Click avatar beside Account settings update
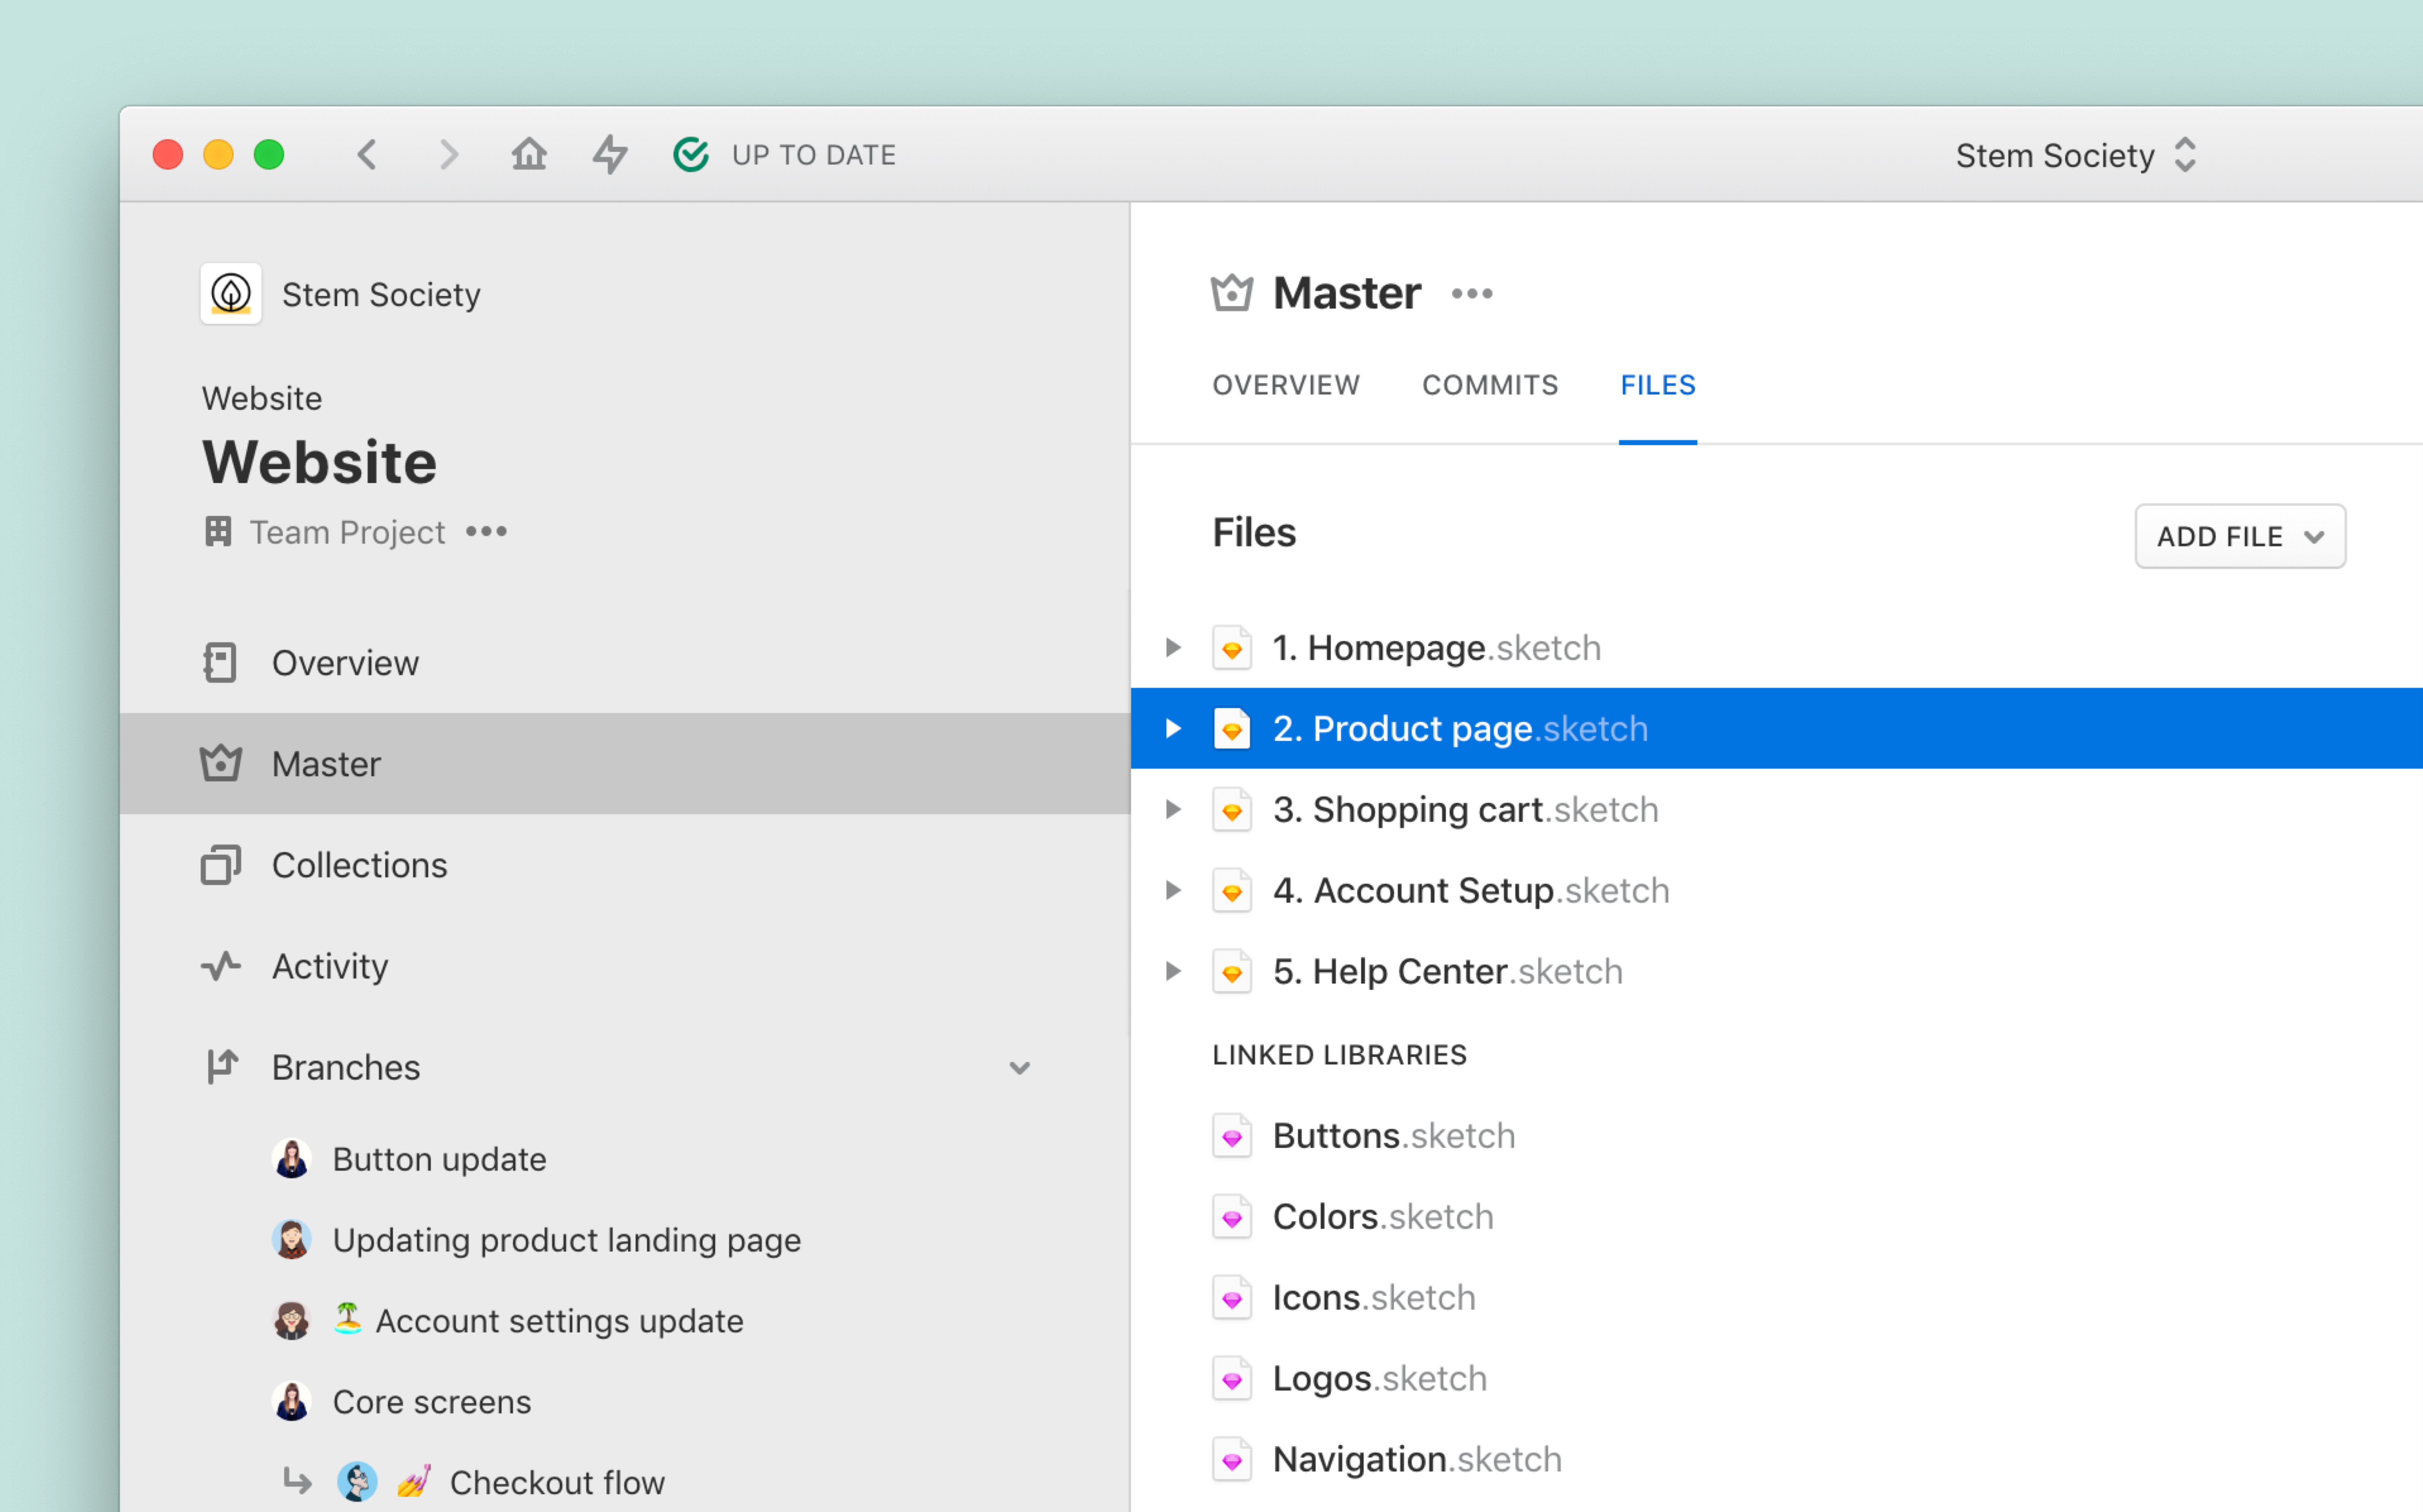Viewport: 2423px width, 1512px height. click(292, 1321)
